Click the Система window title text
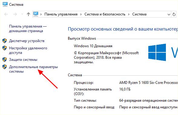This screenshot has height=115, width=178. pyautogui.click(x=16, y=5)
